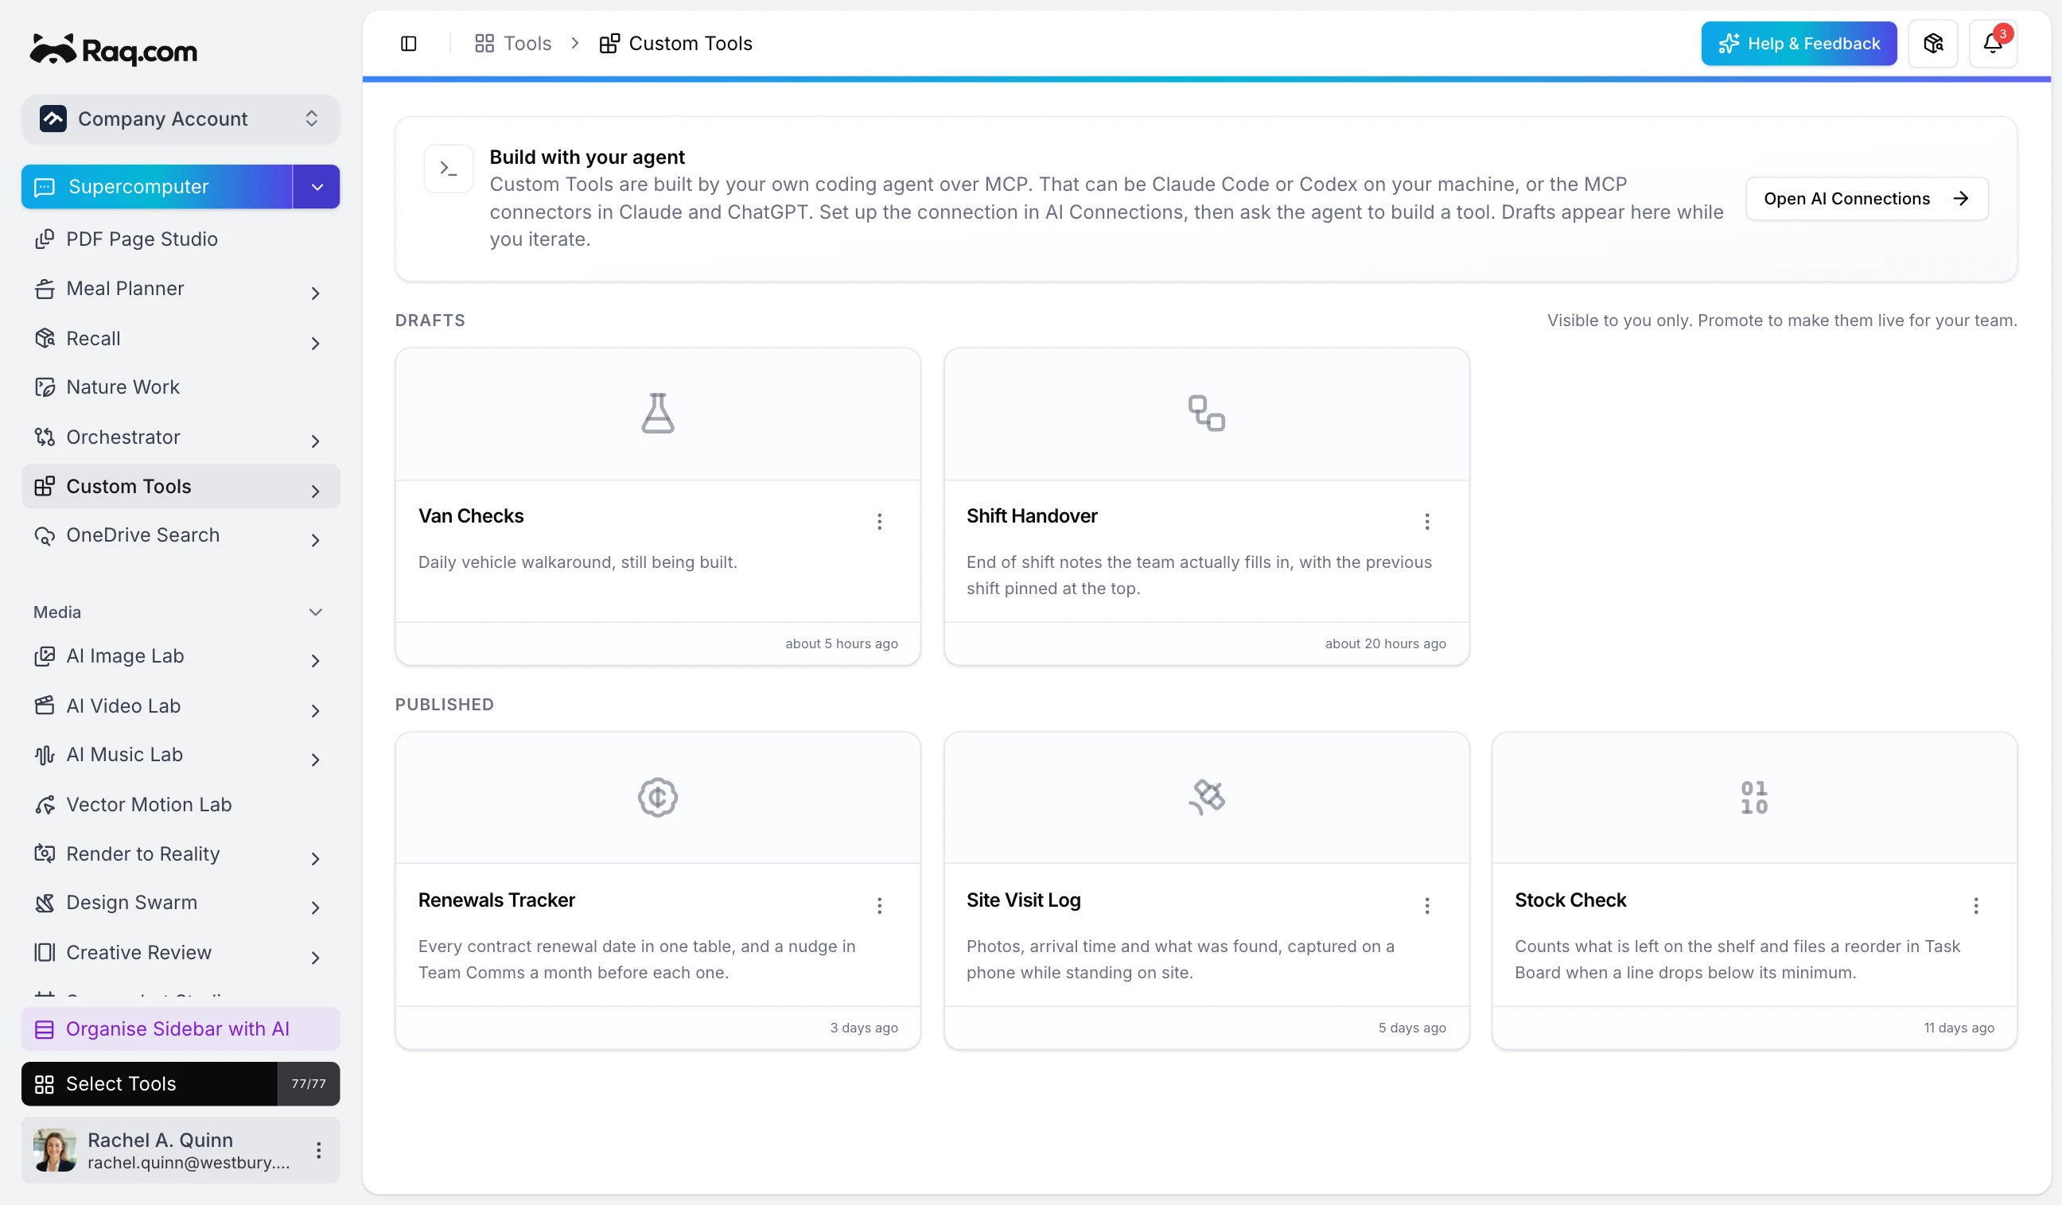Click the box icon beside Help & Feedback
The width and height of the screenshot is (2062, 1205).
1932,44
